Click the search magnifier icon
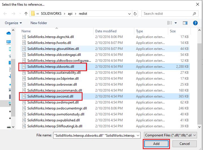This screenshot has width=203, height=150. click(x=194, y=14)
